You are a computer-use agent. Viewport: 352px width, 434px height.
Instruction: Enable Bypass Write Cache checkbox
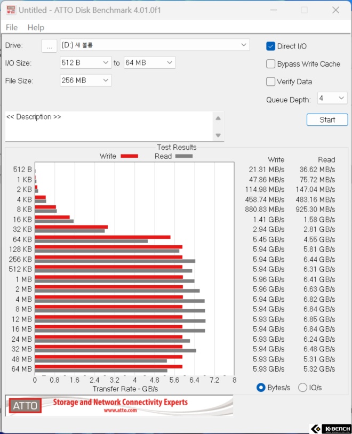click(270, 64)
